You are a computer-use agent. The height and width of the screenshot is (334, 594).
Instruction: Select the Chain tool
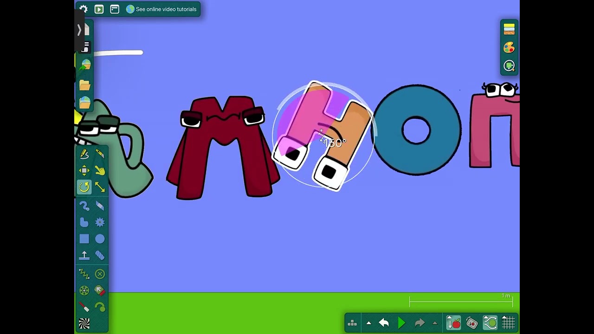[100, 255]
